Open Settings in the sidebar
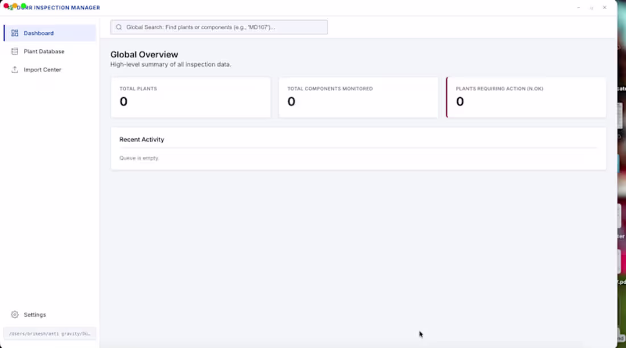 point(50,314)
